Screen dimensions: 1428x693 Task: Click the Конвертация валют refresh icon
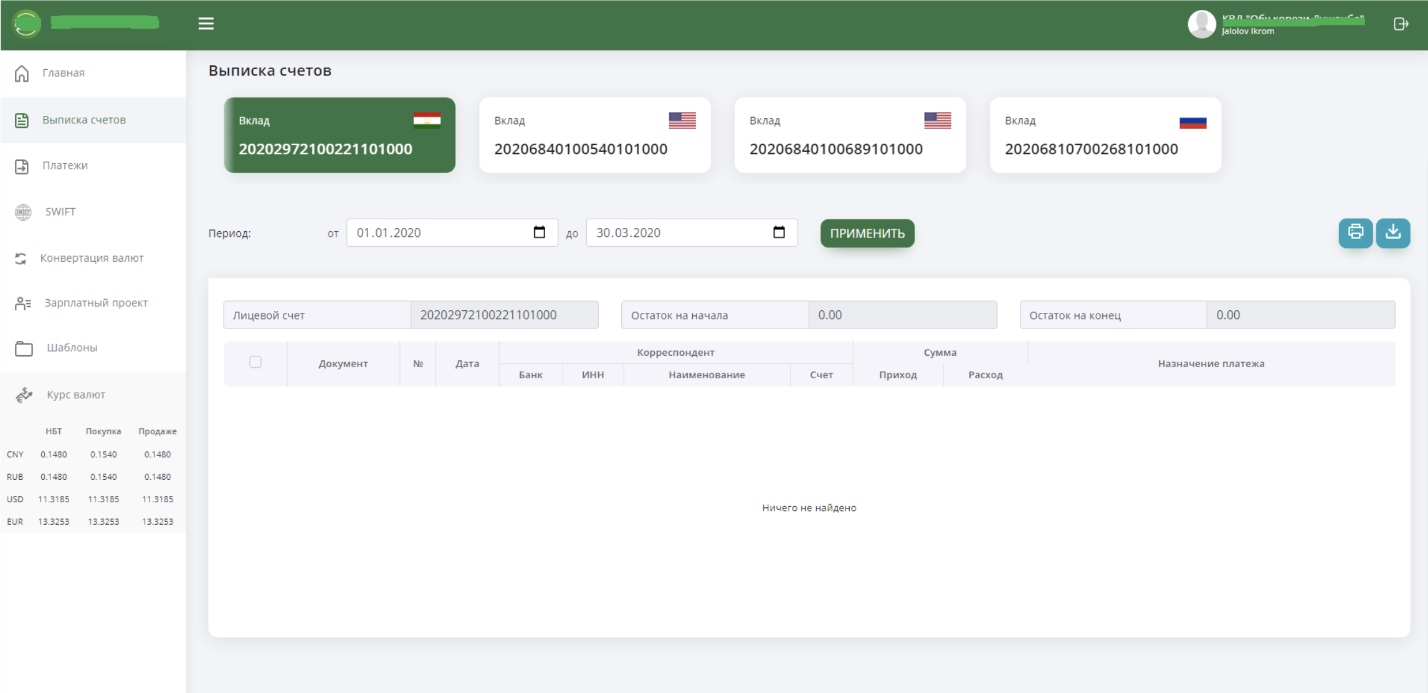(21, 258)
